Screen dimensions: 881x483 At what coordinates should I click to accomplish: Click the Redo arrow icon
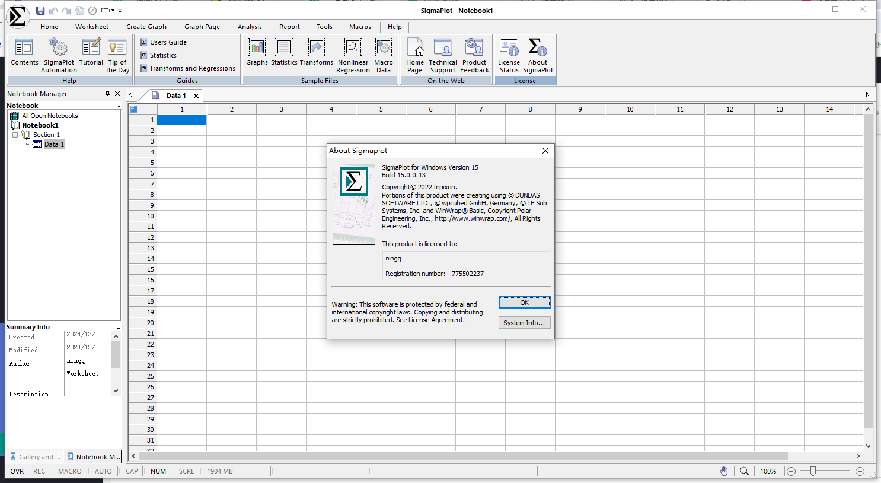click(x=66, y=11)
